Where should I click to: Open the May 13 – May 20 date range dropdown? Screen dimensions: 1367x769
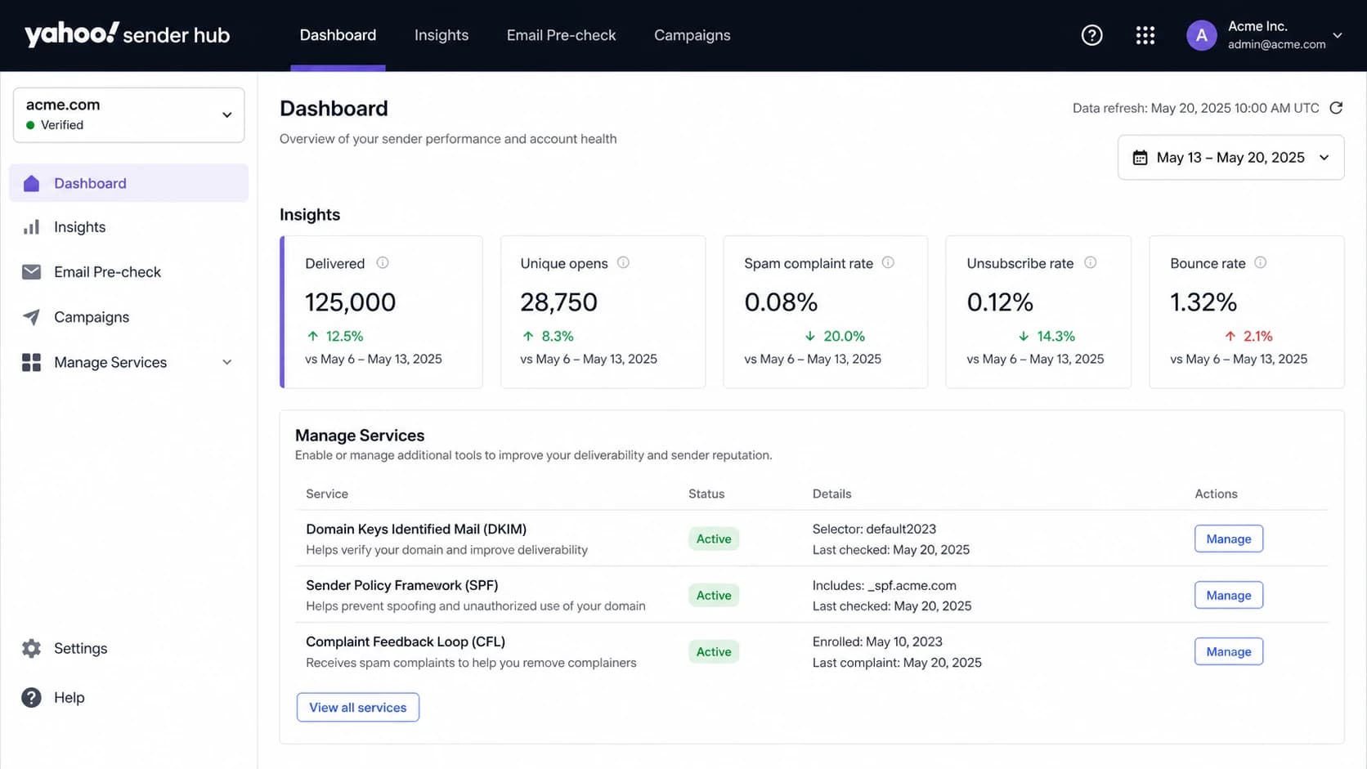[x=1230, y=158]
